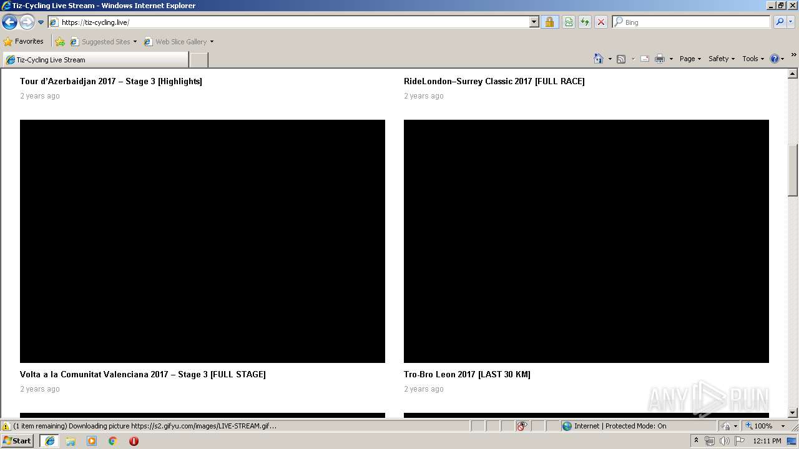Open the recent pages dropdown next to Forward
This screenshot has height=449, width=799.
pyautogui.click(x=41, y=22)
